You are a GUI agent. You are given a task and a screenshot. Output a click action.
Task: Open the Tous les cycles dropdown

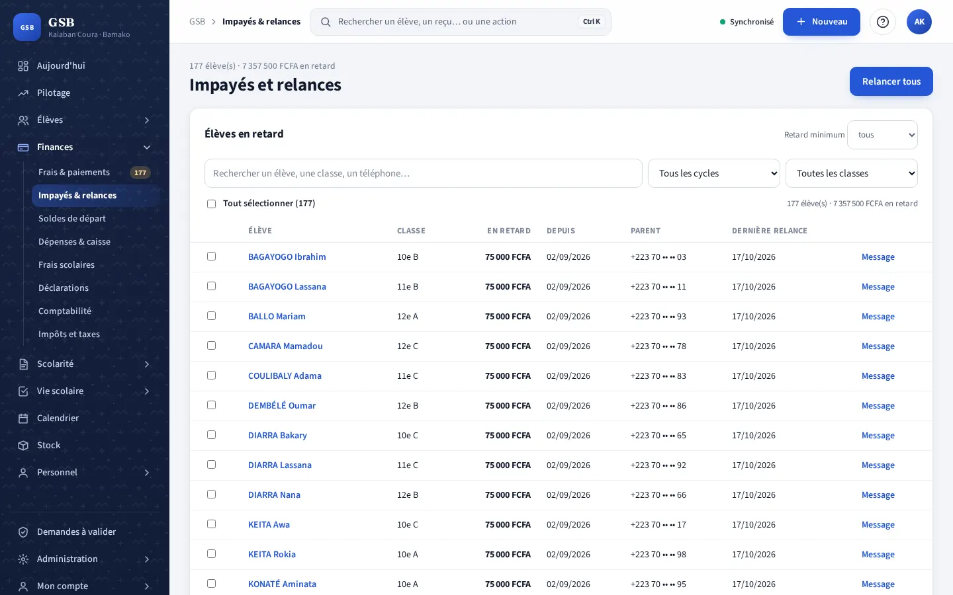coord(714,173)
